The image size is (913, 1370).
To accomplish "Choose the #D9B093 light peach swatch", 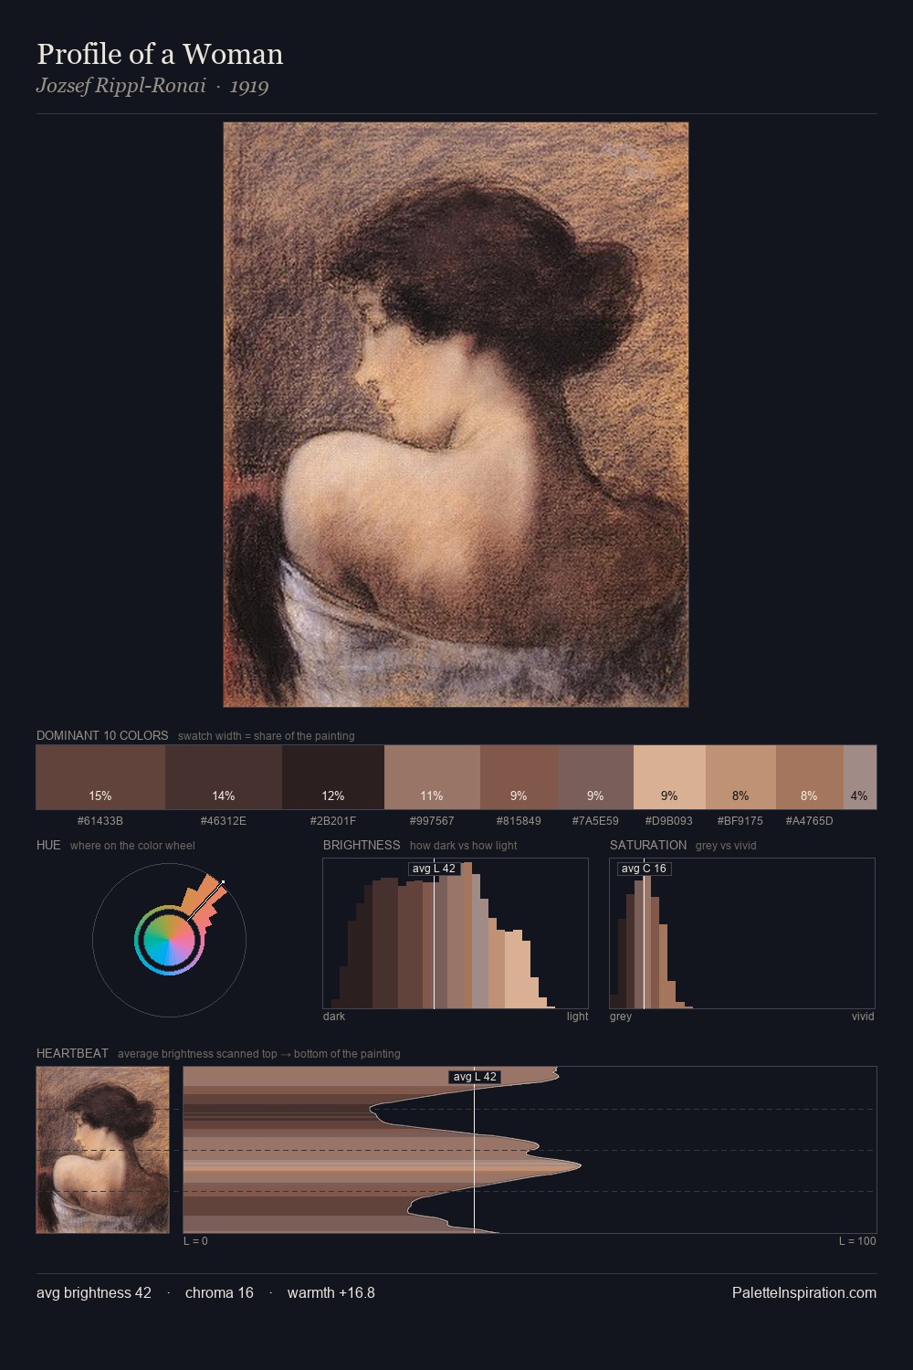I will click(x=669, y=777).
